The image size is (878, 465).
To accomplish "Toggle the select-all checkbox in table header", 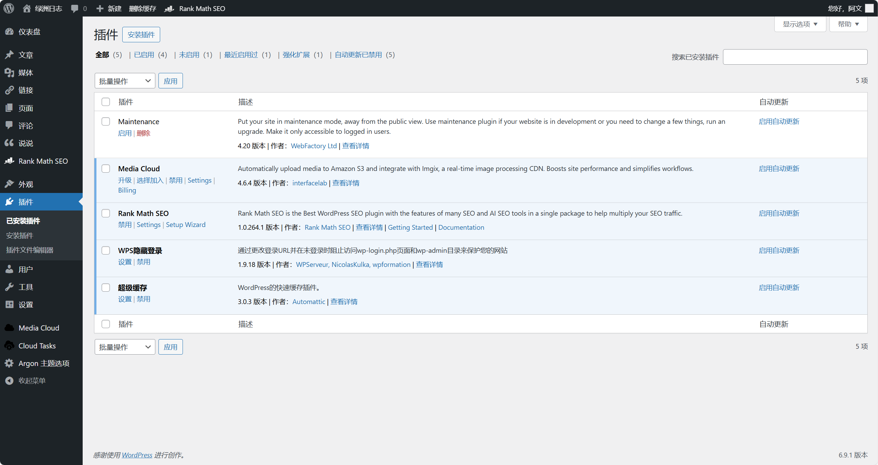I will [106, 102].
